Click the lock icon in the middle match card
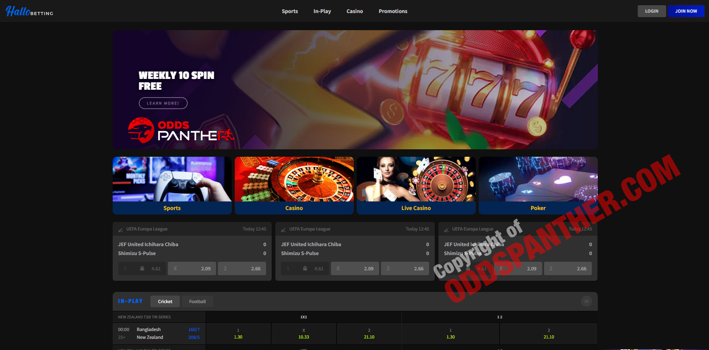This screenshot has width=709, height=350. [x=305, y=268]
